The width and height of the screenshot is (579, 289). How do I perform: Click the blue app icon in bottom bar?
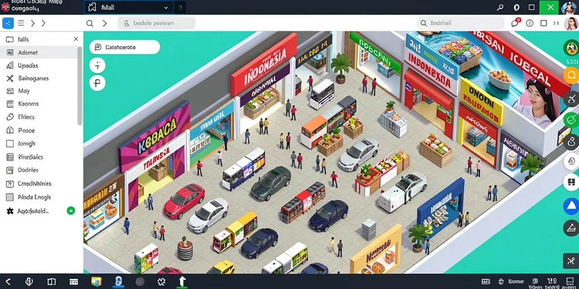pos(119,282)
